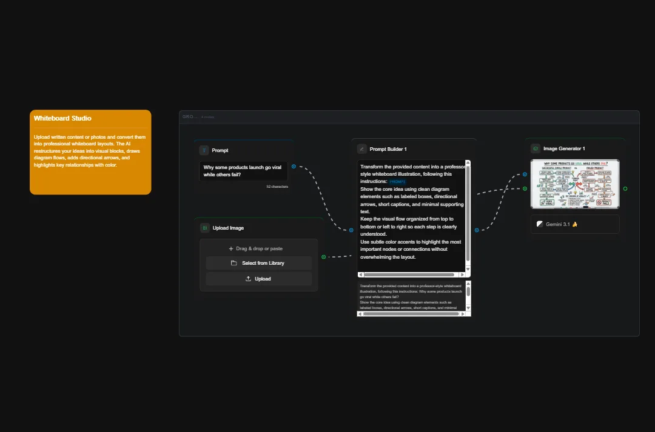Click the Image Generator 1 header icon
Screen dimensions: 655x432
pyautogui.click(x=535, y=148)
